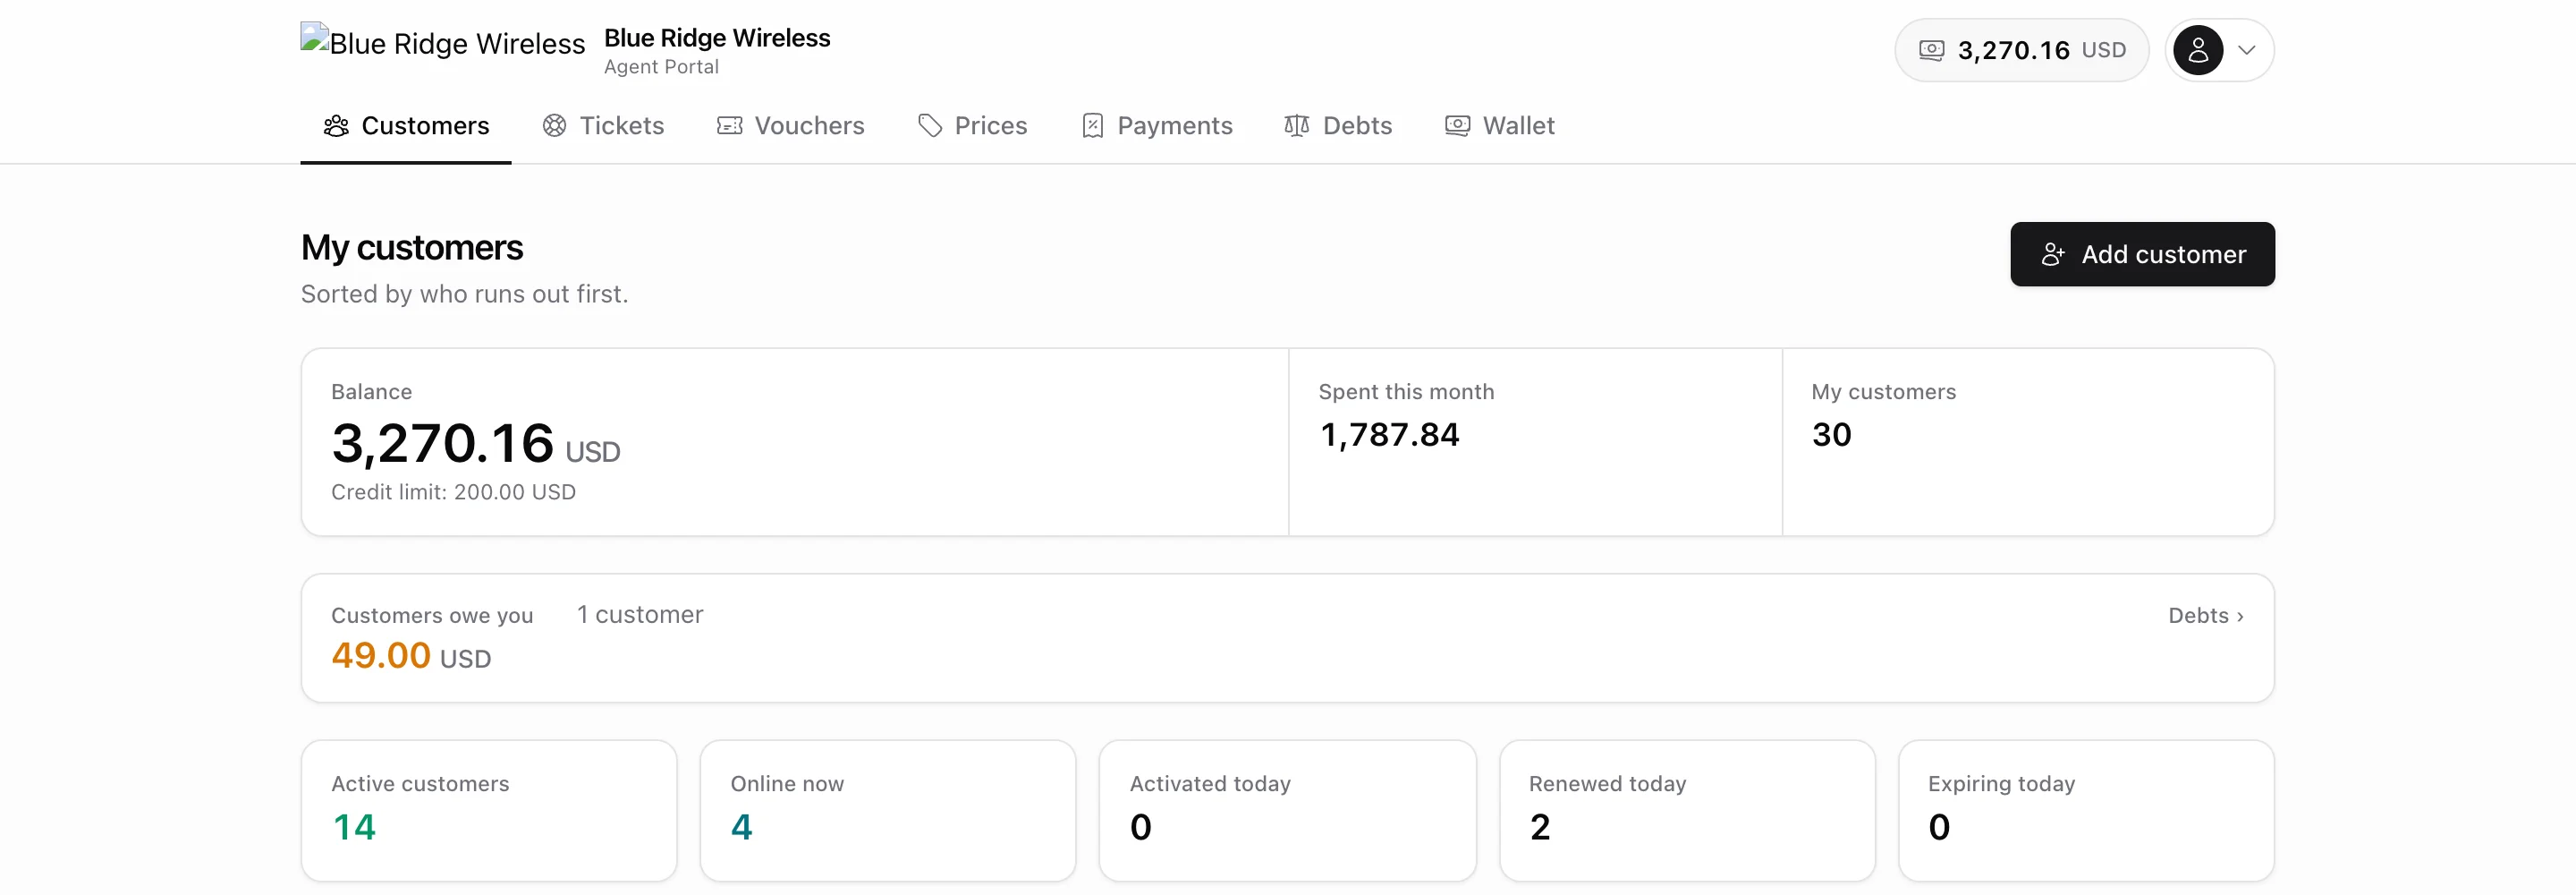Go to the Vouchers tab
The width and height of the screenshot is (2576, 895).
pos(790,126)
